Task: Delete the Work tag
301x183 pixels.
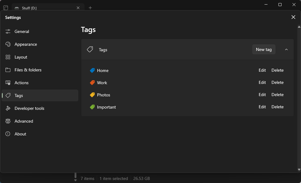Action: click(x=277, y=83)
